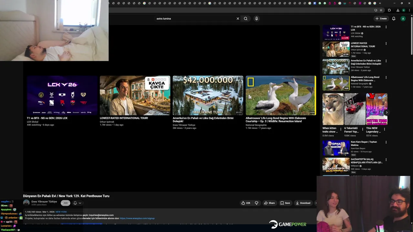Join the Enes Yılmazer Türkiye channel
413x232 pixels.
[65, 203]
